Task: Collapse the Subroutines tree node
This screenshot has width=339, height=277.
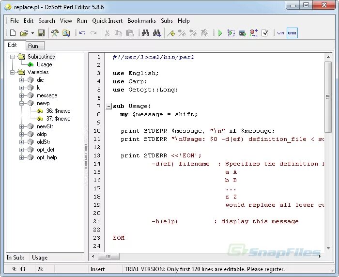Action: [13, 57]
